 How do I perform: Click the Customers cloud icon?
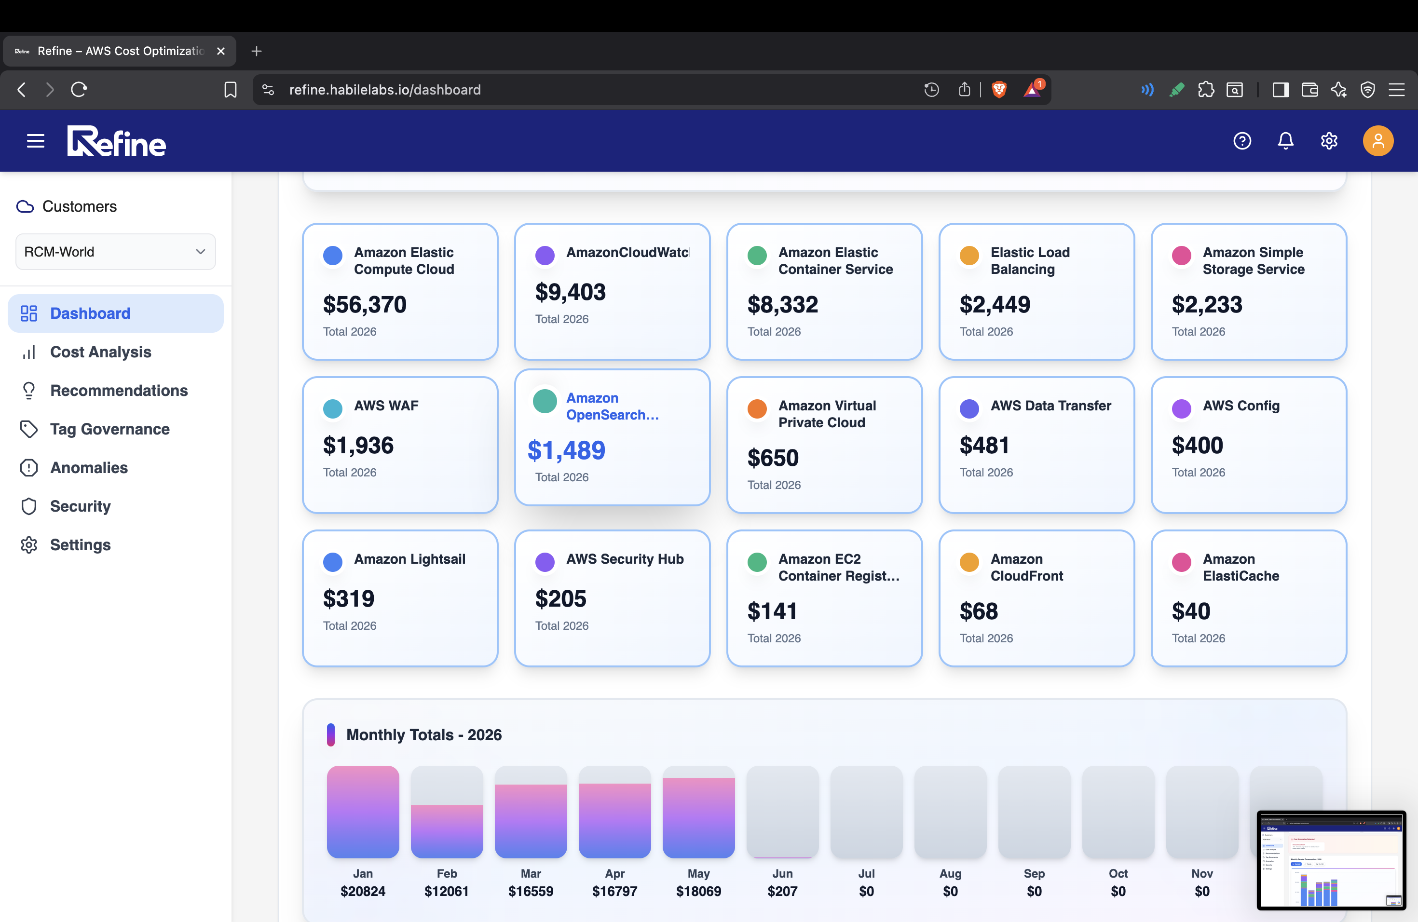[25, 207]
